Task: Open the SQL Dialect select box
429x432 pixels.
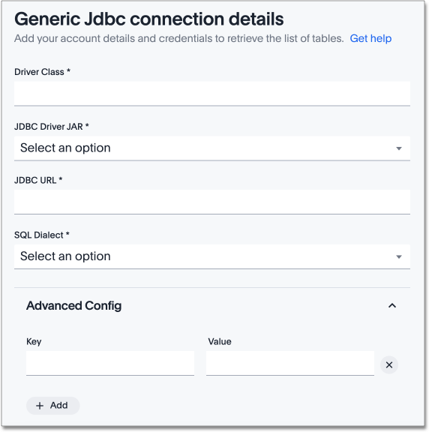Action: (x=212, y=256)
